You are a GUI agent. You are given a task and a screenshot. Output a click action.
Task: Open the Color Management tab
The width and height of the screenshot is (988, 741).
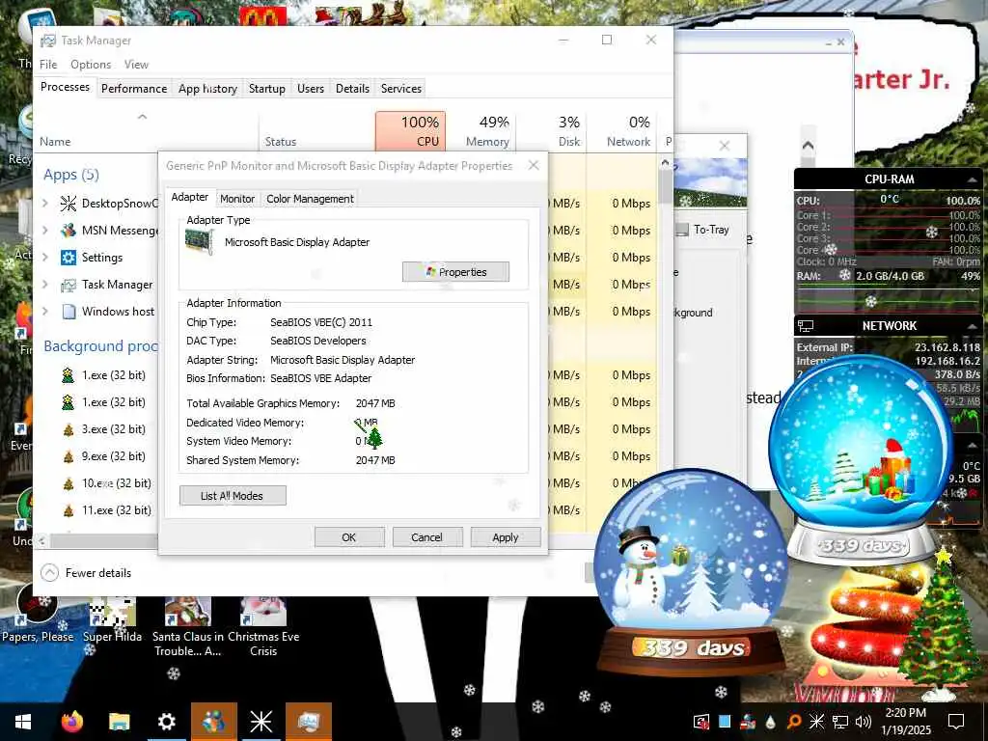pyautogui.click(x=310, y=199)
